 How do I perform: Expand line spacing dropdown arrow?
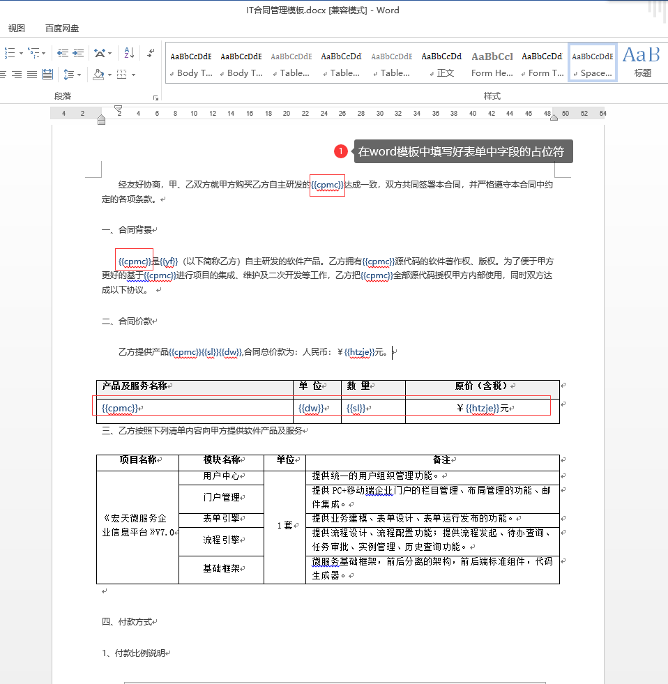(x=79, y=75)
